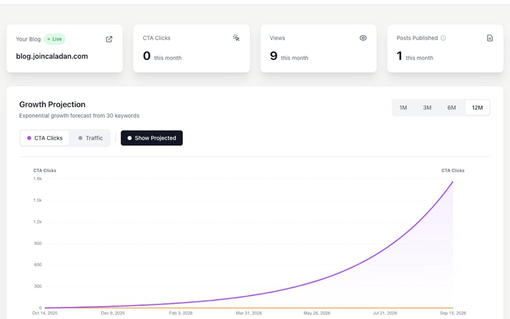510x319 pixels.
Task: Click the Growth Projection heading
Action: pos(52,105)
